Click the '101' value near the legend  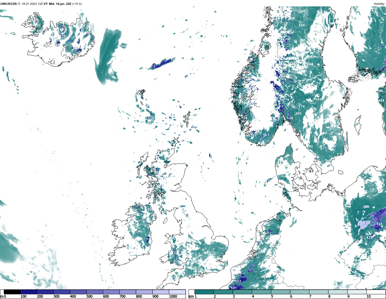[x=234, y=288]
